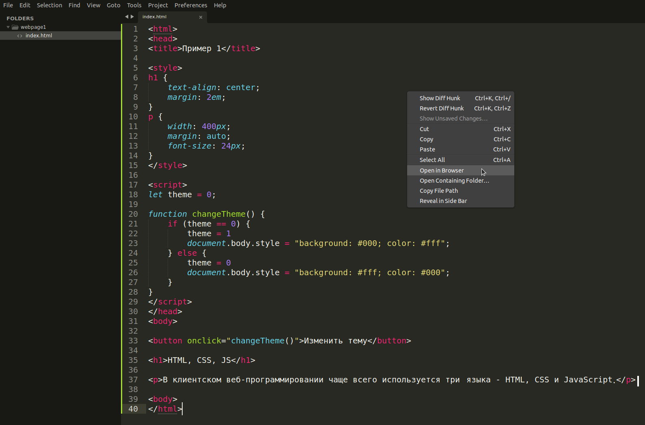Open the Tools menu
This screenshot has width=645, height=425.
134,5
